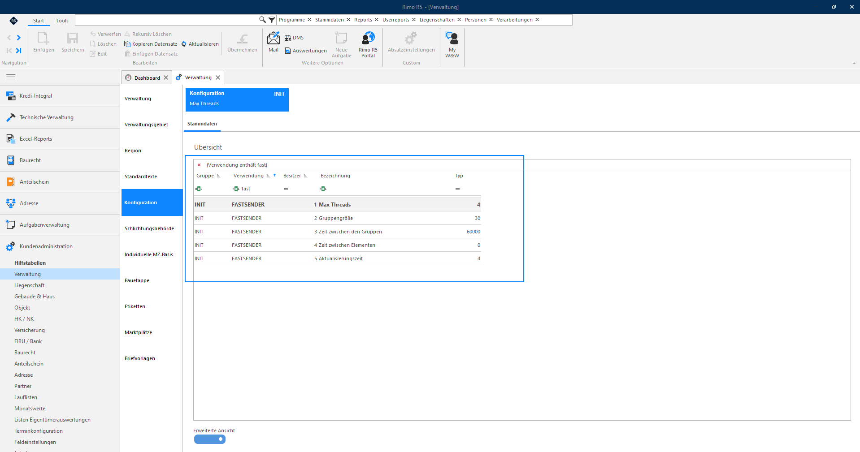Open Typ filter operator selector
860x452 pixels.
[x=457, y=189]
